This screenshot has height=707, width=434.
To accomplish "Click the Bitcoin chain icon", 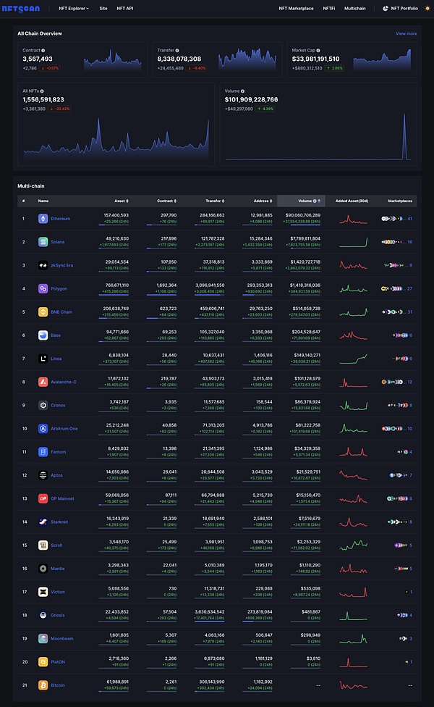I will [x=43, y=685].
